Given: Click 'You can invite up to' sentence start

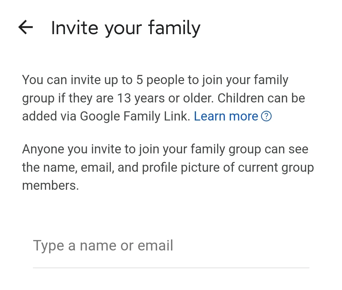Looking at the screenshot, I should point(77,80).
